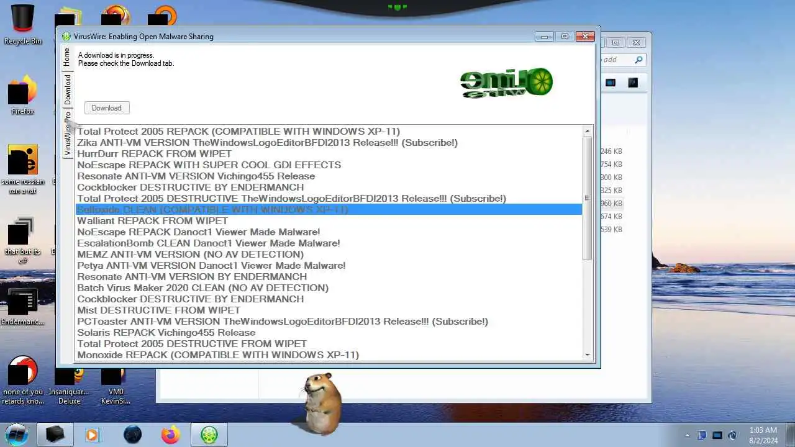
Task: Close the Explorer window behind VirusWire
Action: [x=636, y=43]
